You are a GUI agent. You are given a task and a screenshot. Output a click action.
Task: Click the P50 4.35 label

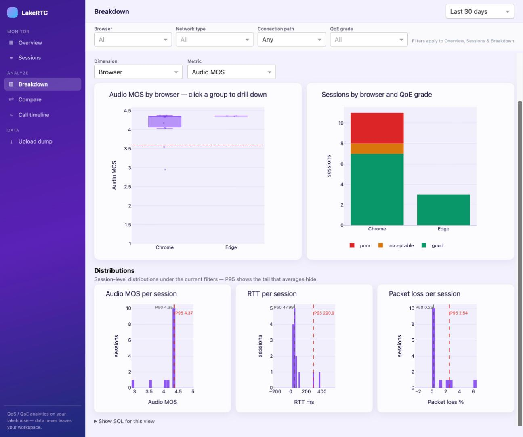(164, 307)
